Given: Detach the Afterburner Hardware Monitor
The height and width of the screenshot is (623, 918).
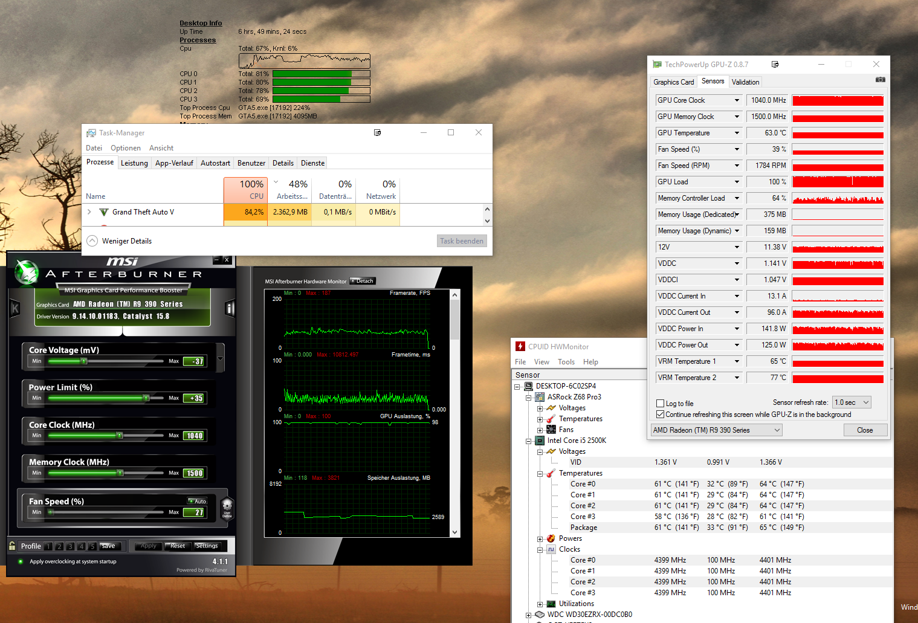Looking at the screenshot, I should point(363,281).
